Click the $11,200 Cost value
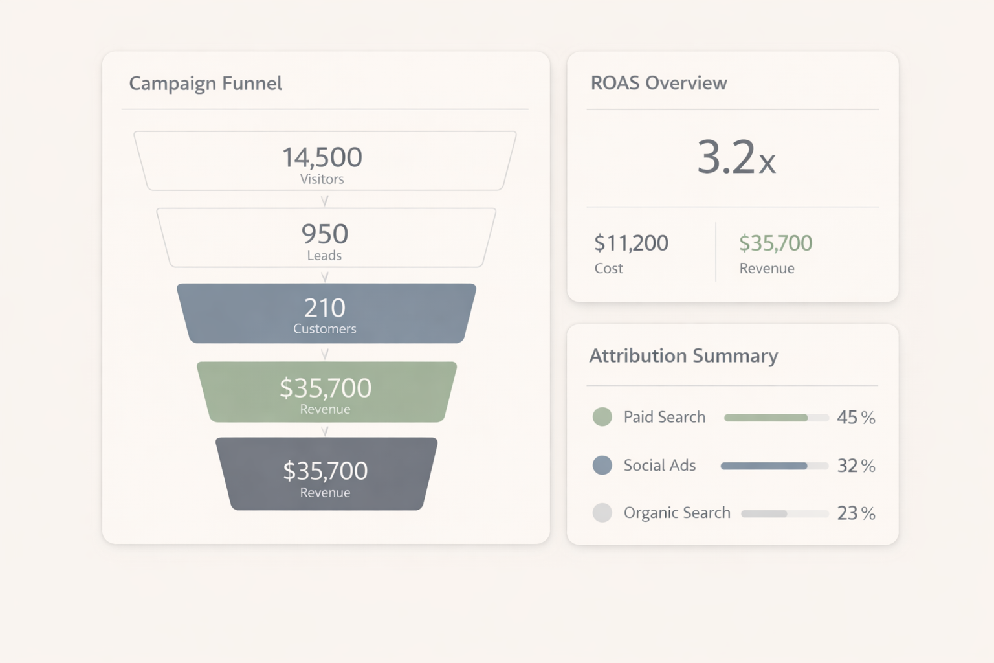The height and width of the screenshot is (663, 994). point(631,243)
